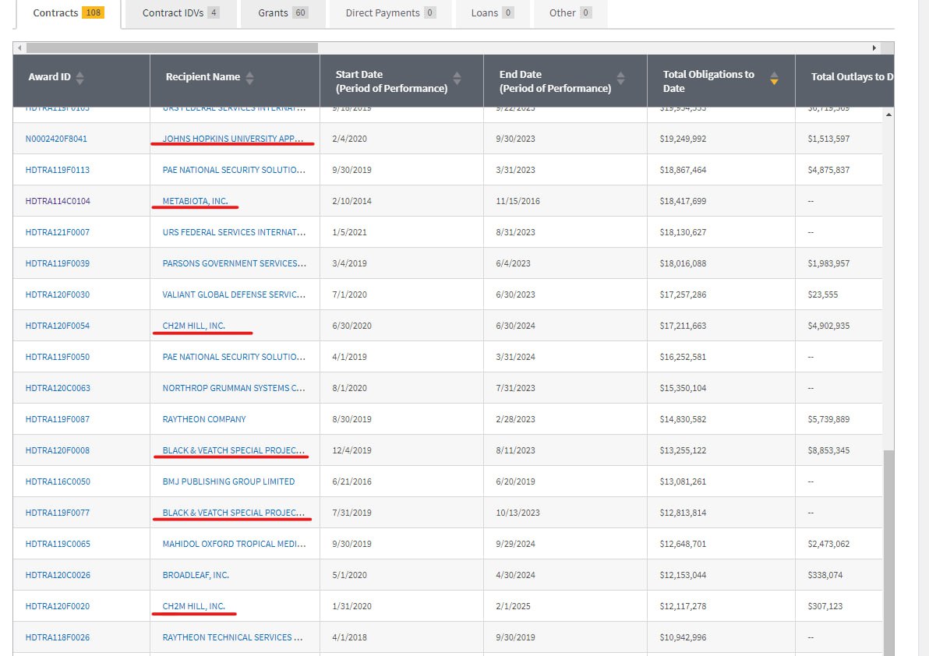The width and height of the screenshot is (929, 656).
Task: Open Valiant Global Defense recipient link
Action: [234, 294]
